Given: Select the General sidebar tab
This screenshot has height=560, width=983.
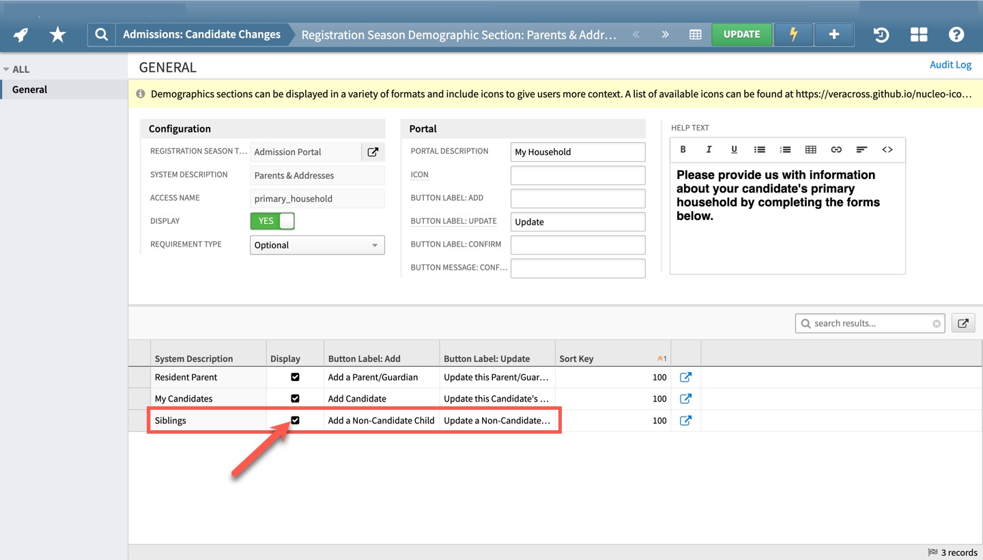Looking at the screenshot, I should [x=30, y=89].
